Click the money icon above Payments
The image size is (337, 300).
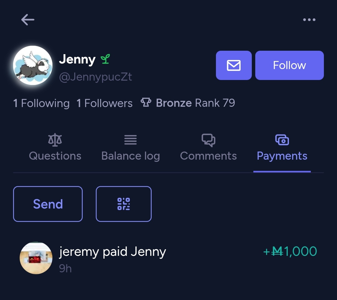[282, 140]
